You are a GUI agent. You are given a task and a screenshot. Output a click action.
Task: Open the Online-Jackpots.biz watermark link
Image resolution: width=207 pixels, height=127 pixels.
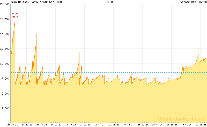point(181,119)
